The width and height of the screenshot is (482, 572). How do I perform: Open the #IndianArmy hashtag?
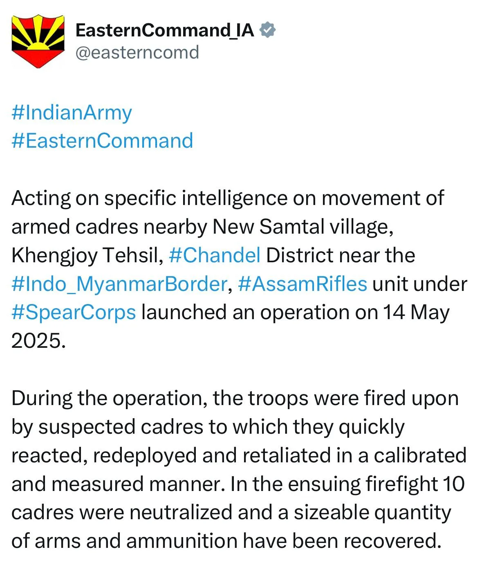coord(72,113)
